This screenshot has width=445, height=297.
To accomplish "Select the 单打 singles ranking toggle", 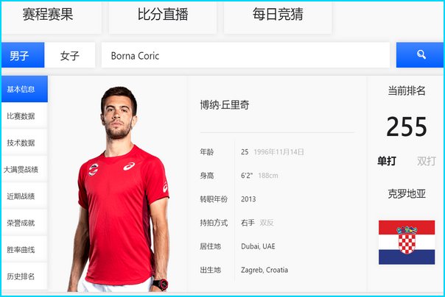I will click(x=387, y=161).
